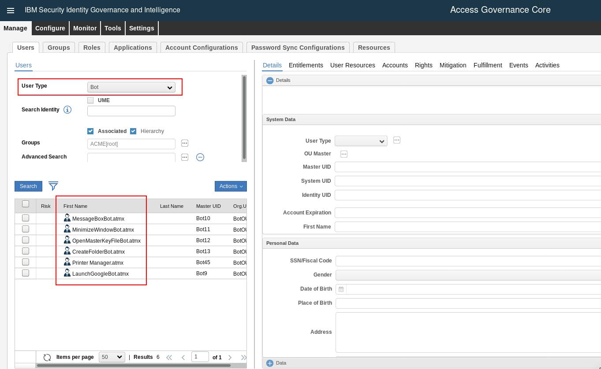The width and height of the screenshot is (601, 369).
Task: Check the MinimizeWindowBot.atmx row checkbox
Action: point(26,229)
